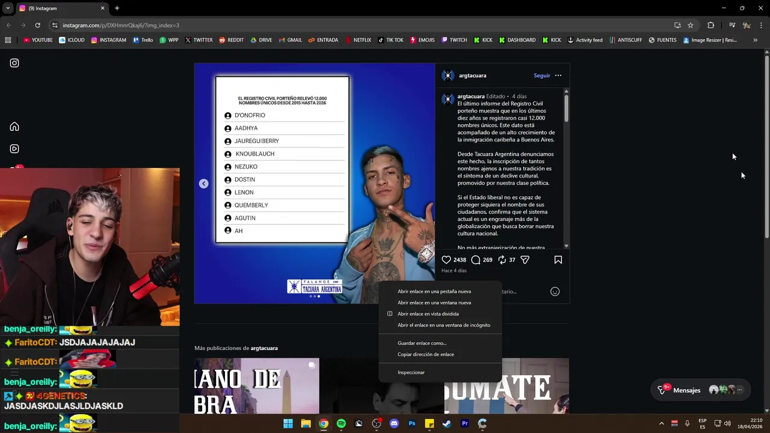770x433 pixels.
Task: Launch Photoshop from the taskbar
Action: point(411,423)
